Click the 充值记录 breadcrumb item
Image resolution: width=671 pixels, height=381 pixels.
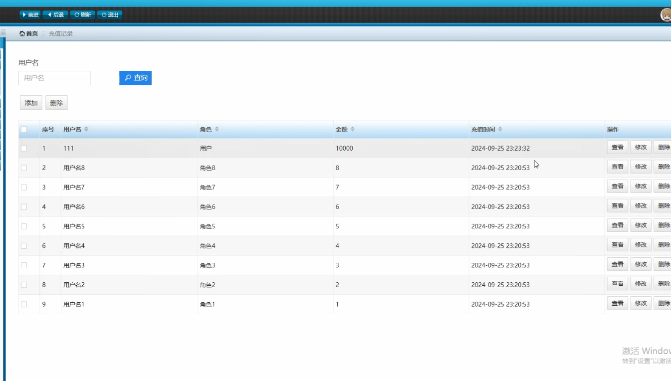click(x=61, y=33)
